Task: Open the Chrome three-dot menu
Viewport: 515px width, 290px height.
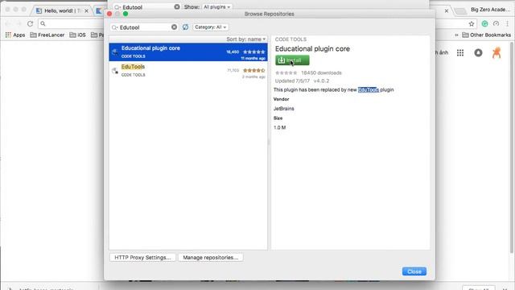Action: pyautogui.click(x=508, y=23)
